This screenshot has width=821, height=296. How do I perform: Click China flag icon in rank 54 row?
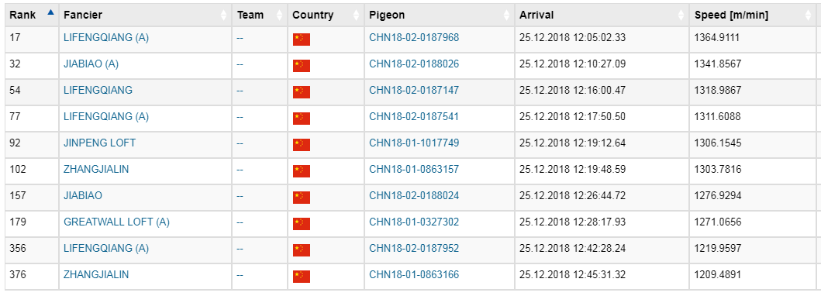301,92
